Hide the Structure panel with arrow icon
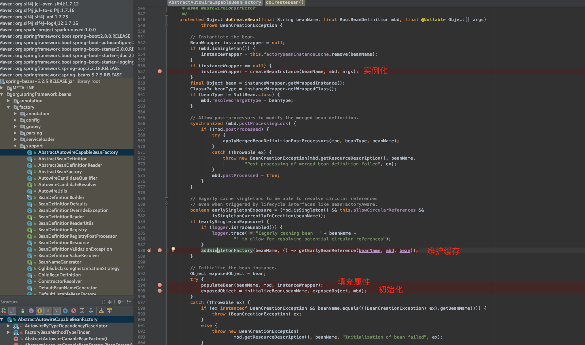Image resolution: width=585 pixels, height=345 pixels. coord(129,302)
